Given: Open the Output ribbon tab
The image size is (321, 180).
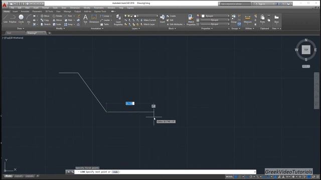Looking at the screenshot, I should pyautogui.click(x=77, y=11).
